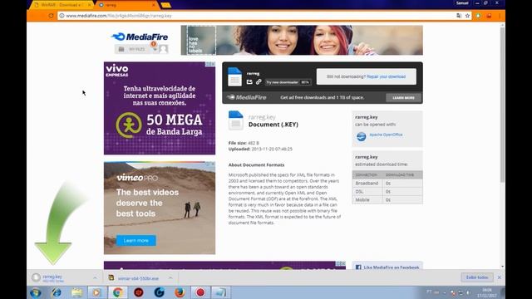Close the rarreg browser tab

point(154,5)
